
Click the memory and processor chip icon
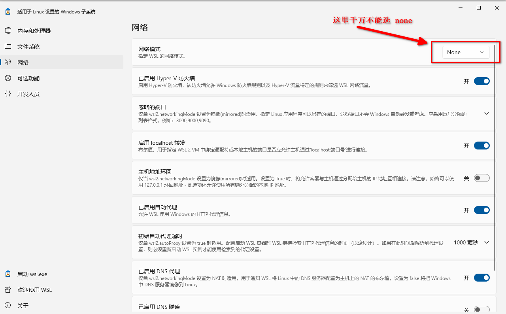point(8,30)
